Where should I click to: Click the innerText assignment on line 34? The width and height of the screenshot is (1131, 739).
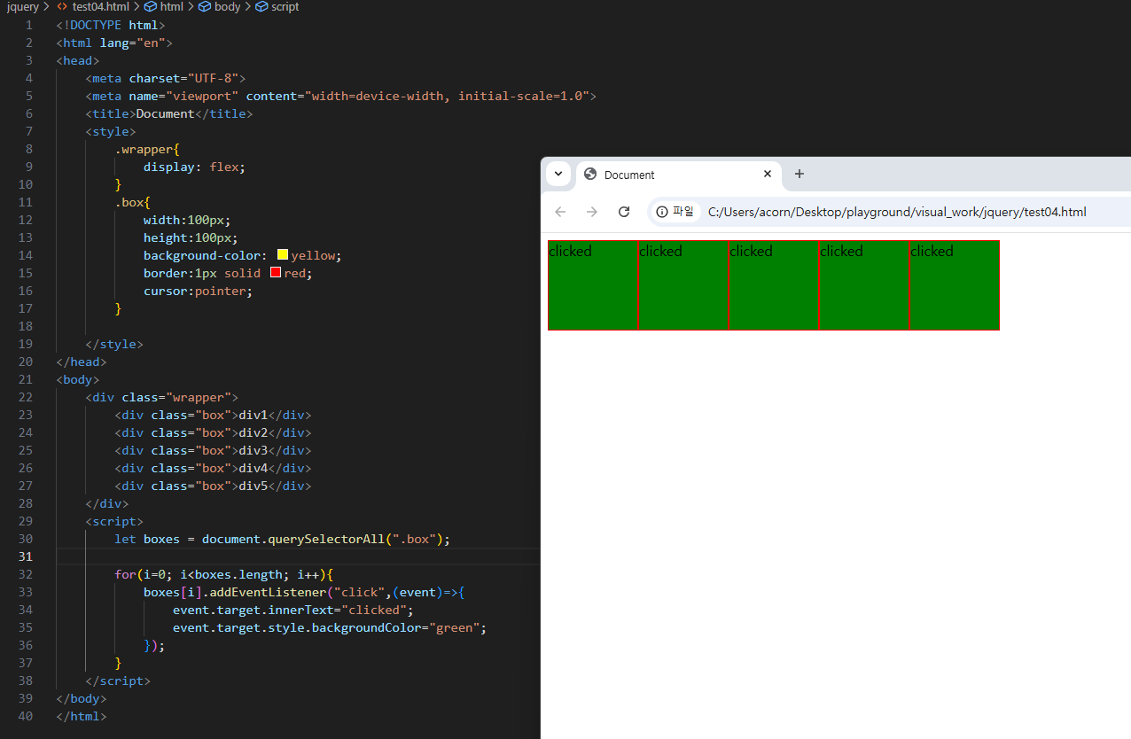293,610
